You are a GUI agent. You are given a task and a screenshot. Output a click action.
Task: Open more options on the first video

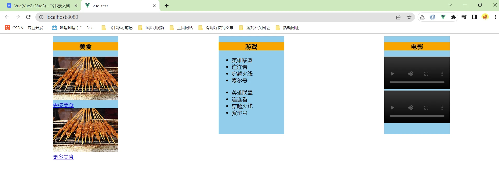pyautogui.click(x=442, y=74)
